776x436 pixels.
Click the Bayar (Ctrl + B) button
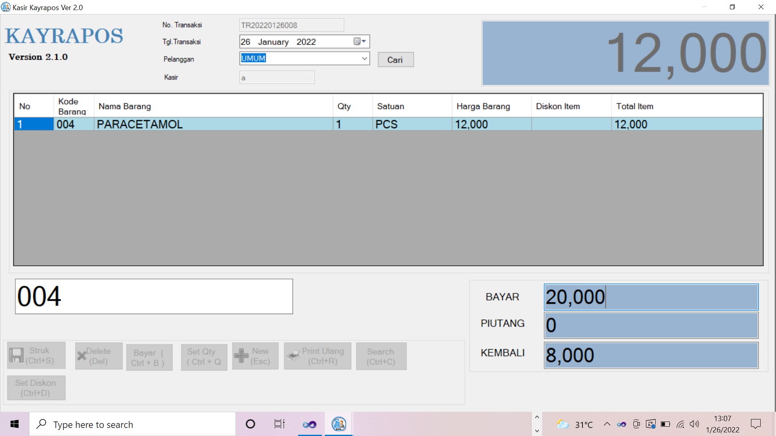(149, 358)
